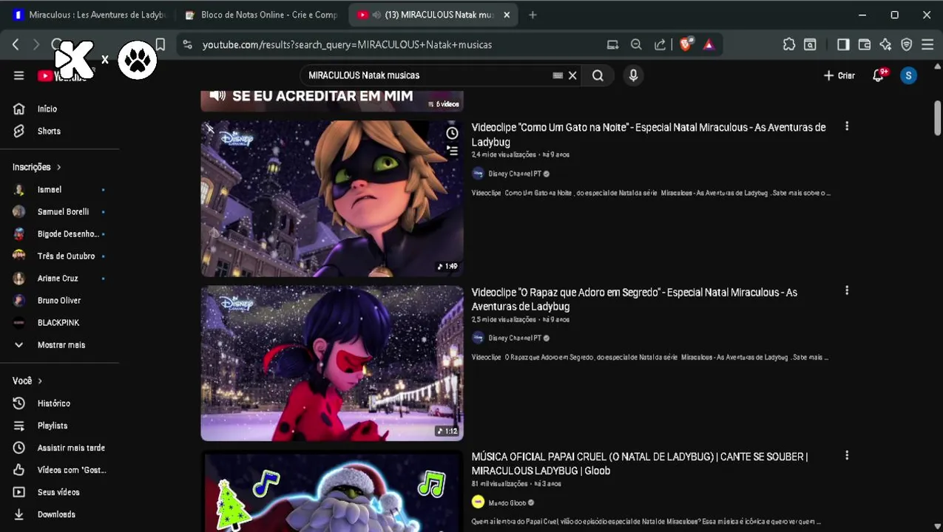Open Assistir mais tarde list
Viewport: 943px width, 532px height.
click(71, 448)
